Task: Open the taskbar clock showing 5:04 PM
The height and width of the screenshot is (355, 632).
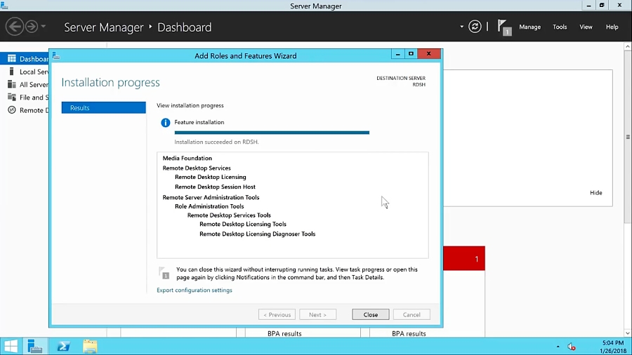Action: (x=613, y=347)
